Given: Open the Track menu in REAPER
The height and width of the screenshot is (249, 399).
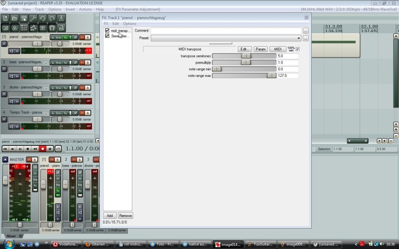Looking at the screenshot, I should click(x=40, y=9).
